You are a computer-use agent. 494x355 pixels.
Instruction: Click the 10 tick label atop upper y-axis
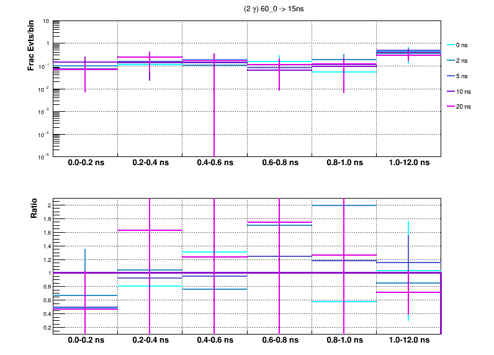pyautogui.click(x=46, y=21)
